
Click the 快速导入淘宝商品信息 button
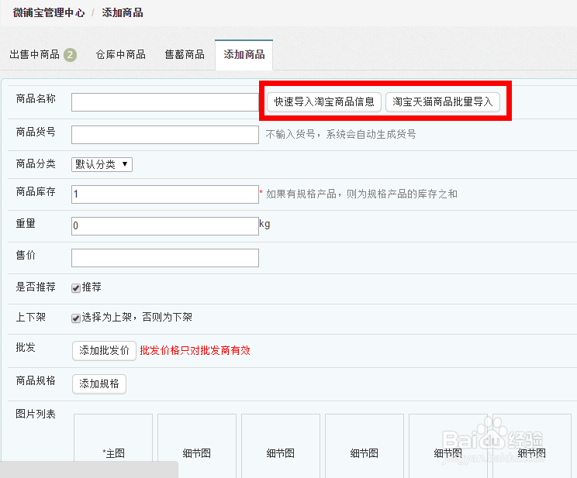[324, 101]
